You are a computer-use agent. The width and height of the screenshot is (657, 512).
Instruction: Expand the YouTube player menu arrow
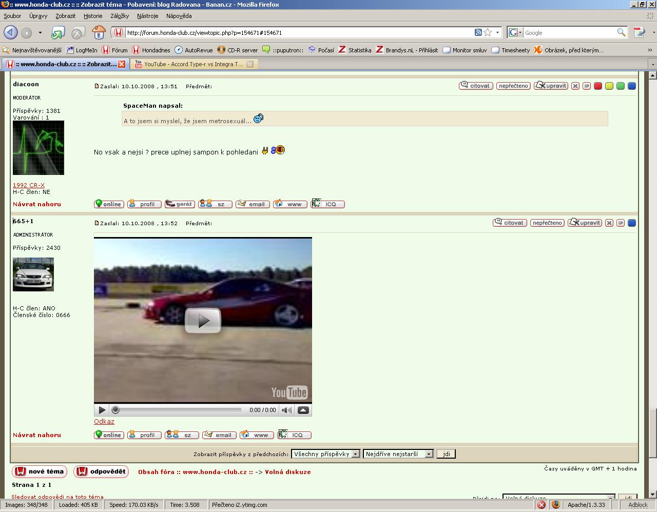(x=303, y=410)
